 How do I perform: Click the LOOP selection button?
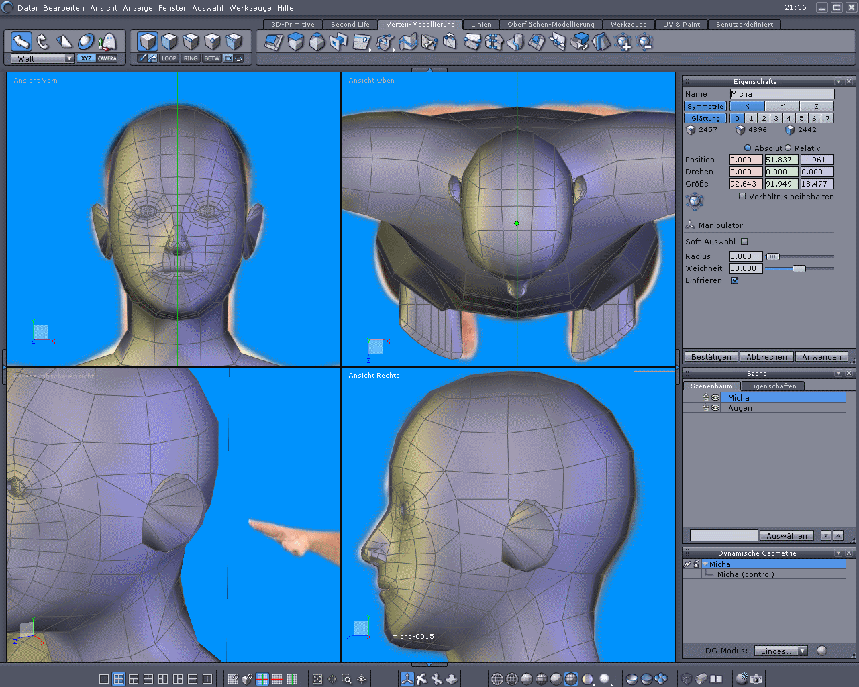point(169,58)
